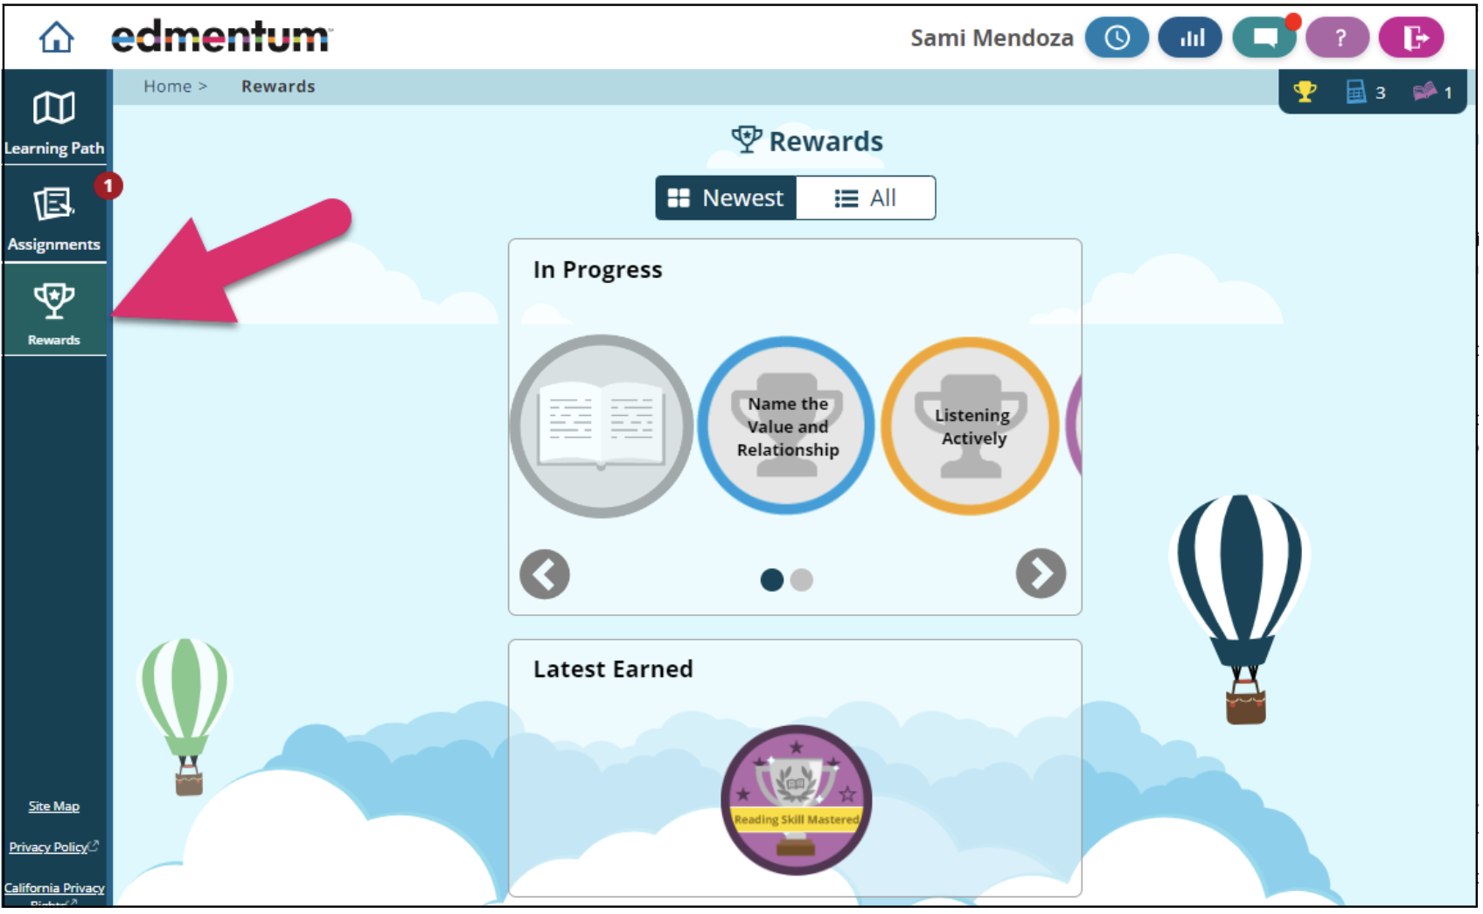Select second carousel page dot
Viewport: 1483px width, 914px height.
801,580
